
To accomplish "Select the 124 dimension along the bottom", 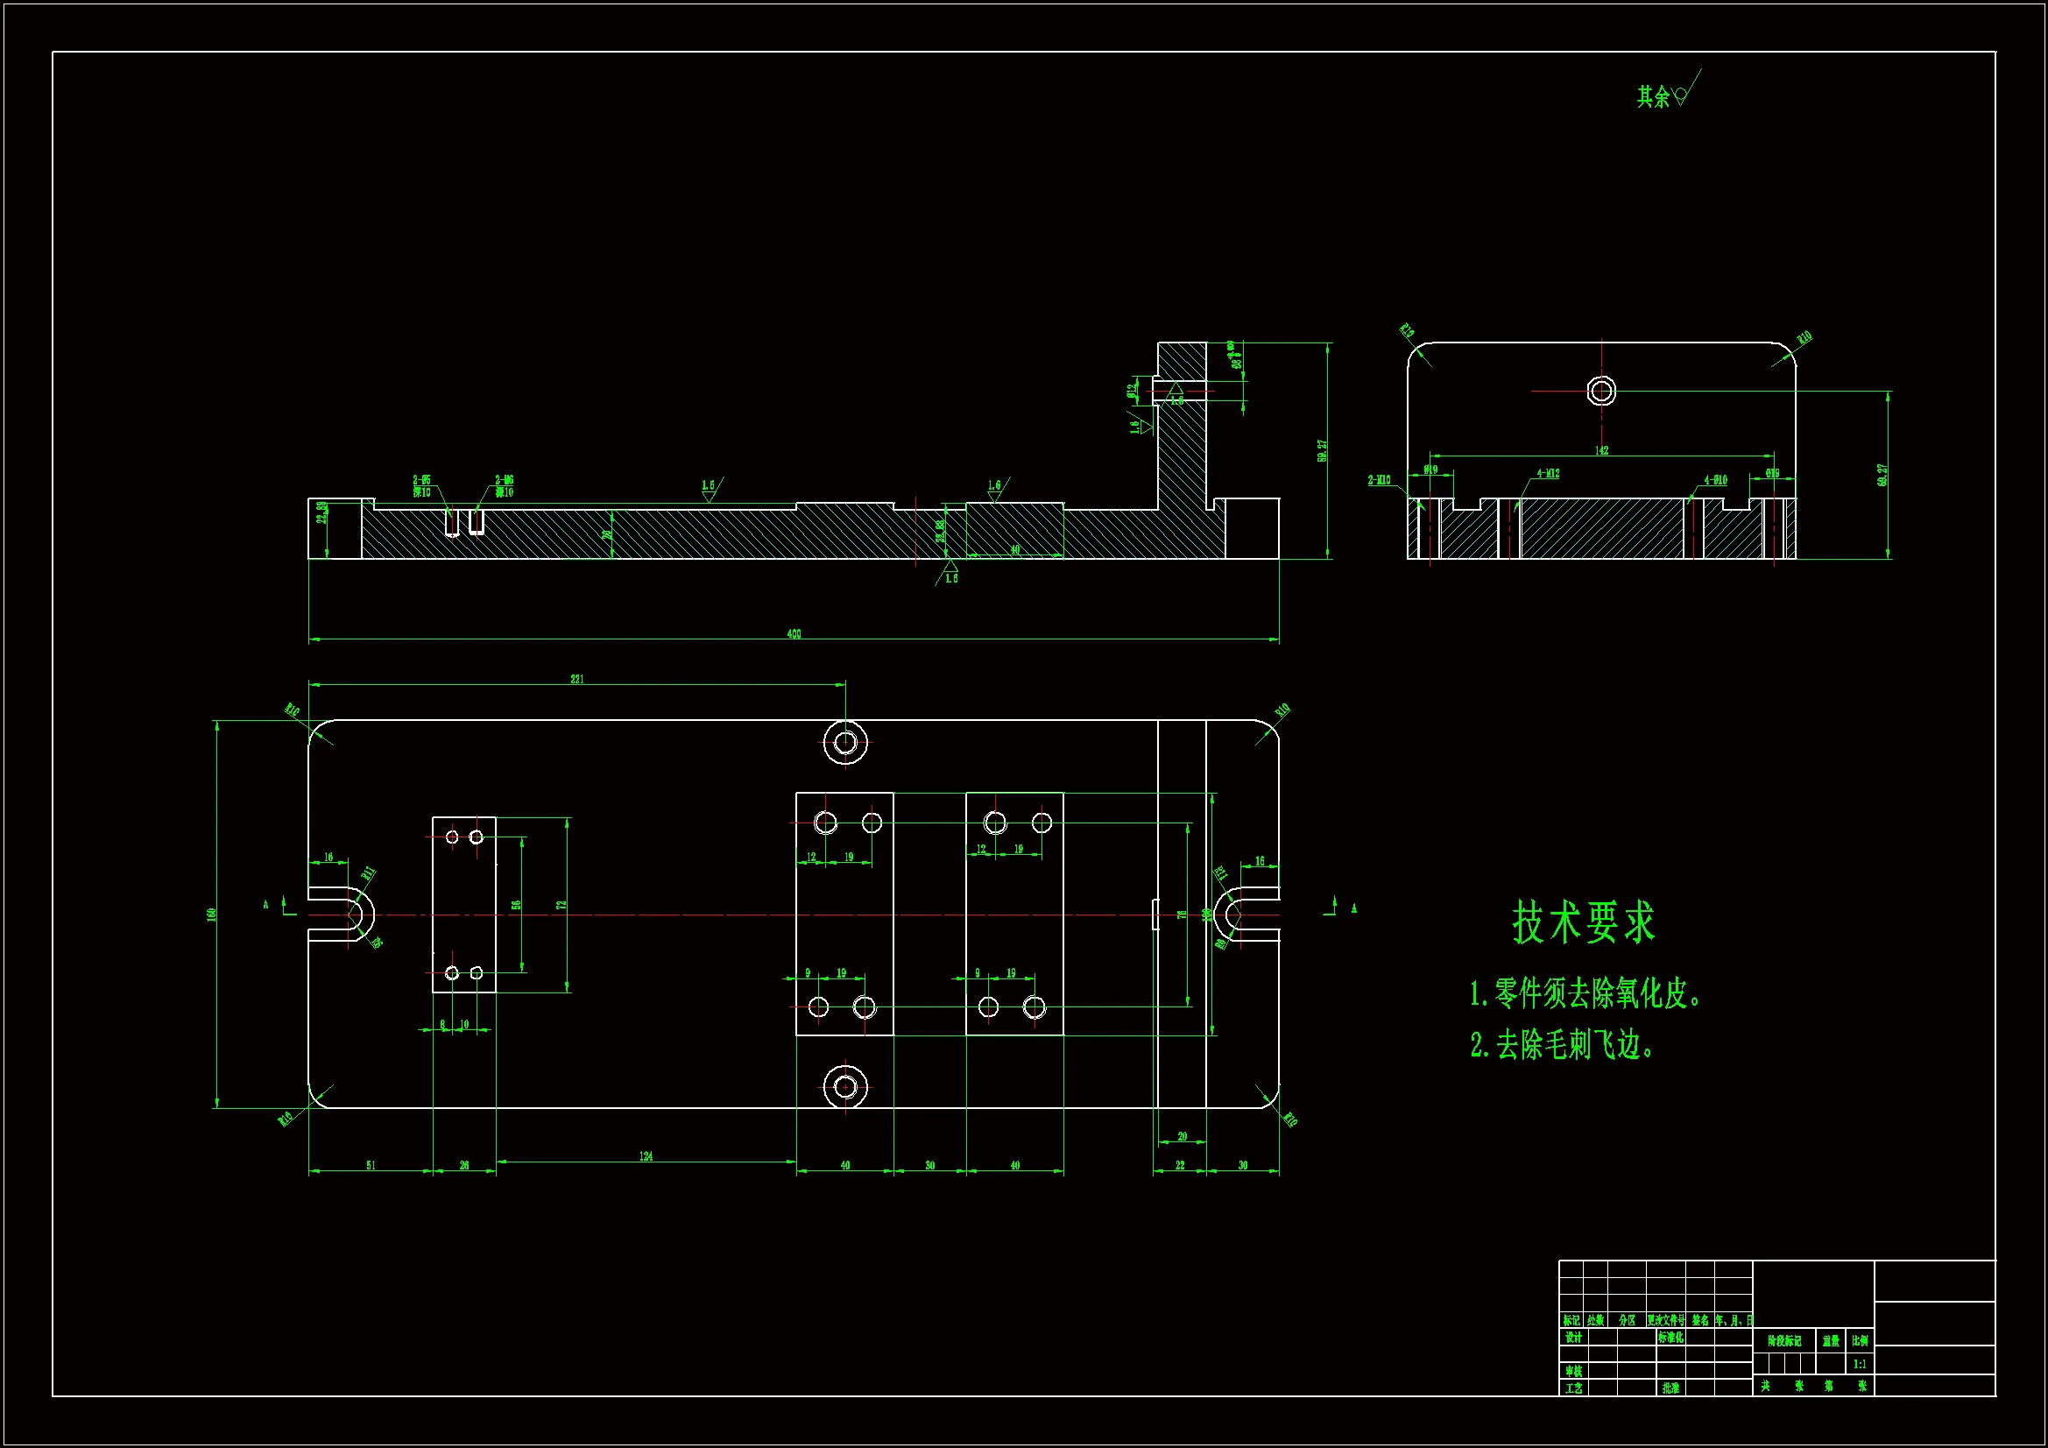I will [646, 1156].
